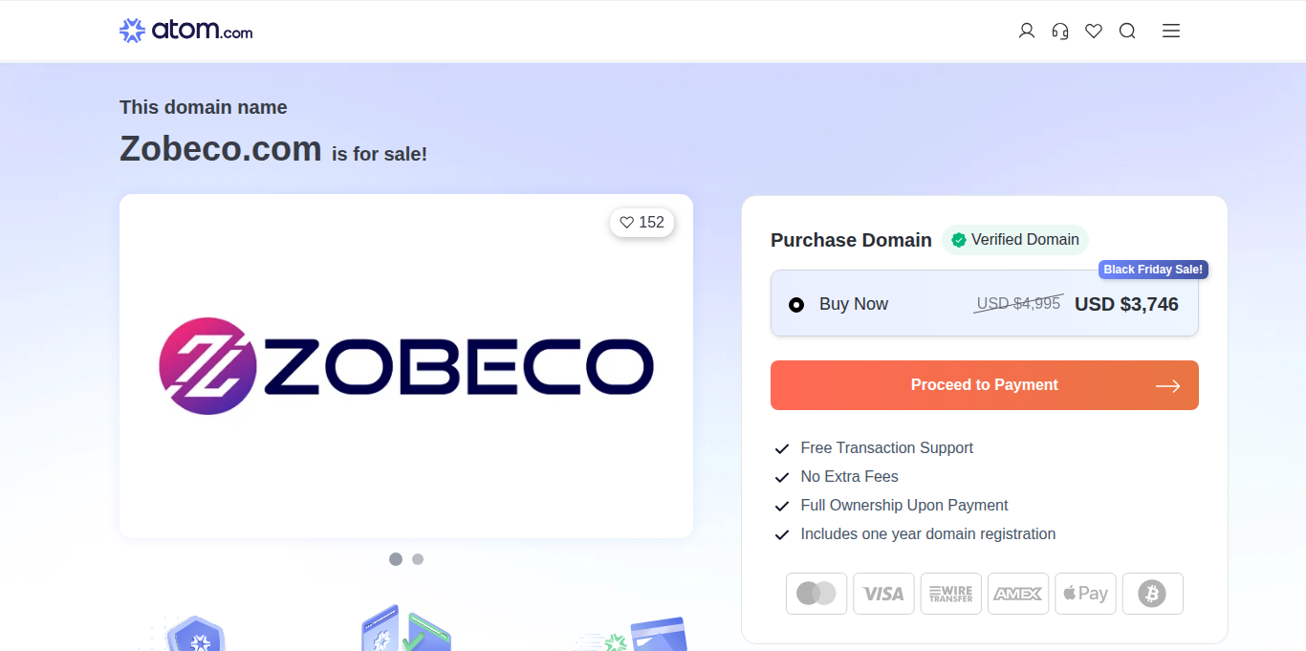Click the Wire Transfer payment icon
This screenshot has width=1306, height=651.
(x=951, y=594)
